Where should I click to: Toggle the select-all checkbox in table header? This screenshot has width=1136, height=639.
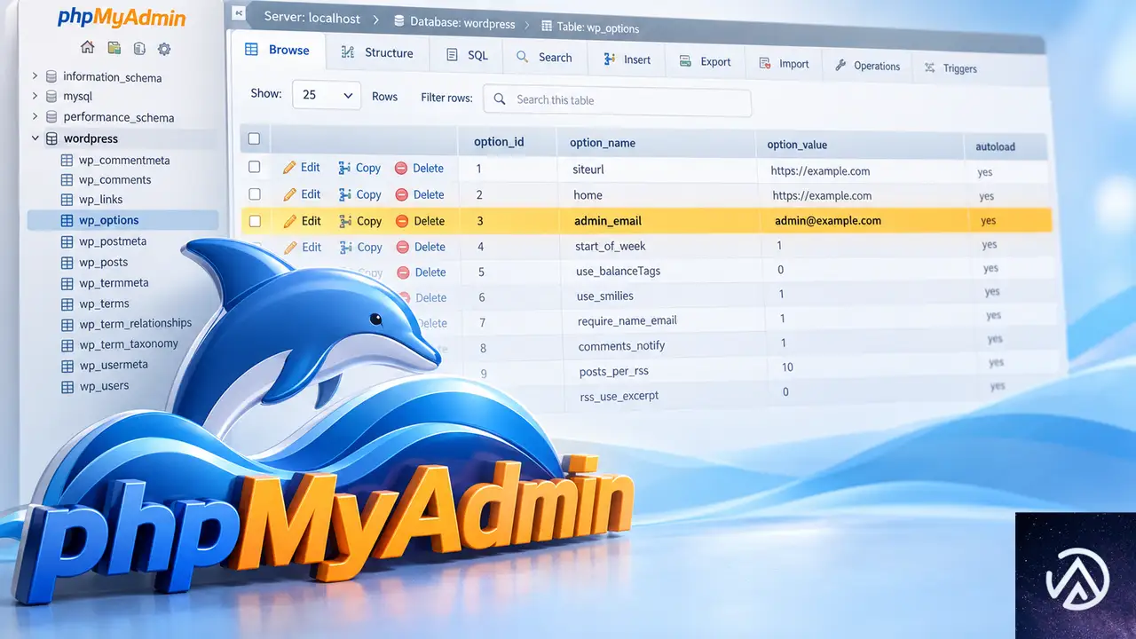(x=255, y=139)
